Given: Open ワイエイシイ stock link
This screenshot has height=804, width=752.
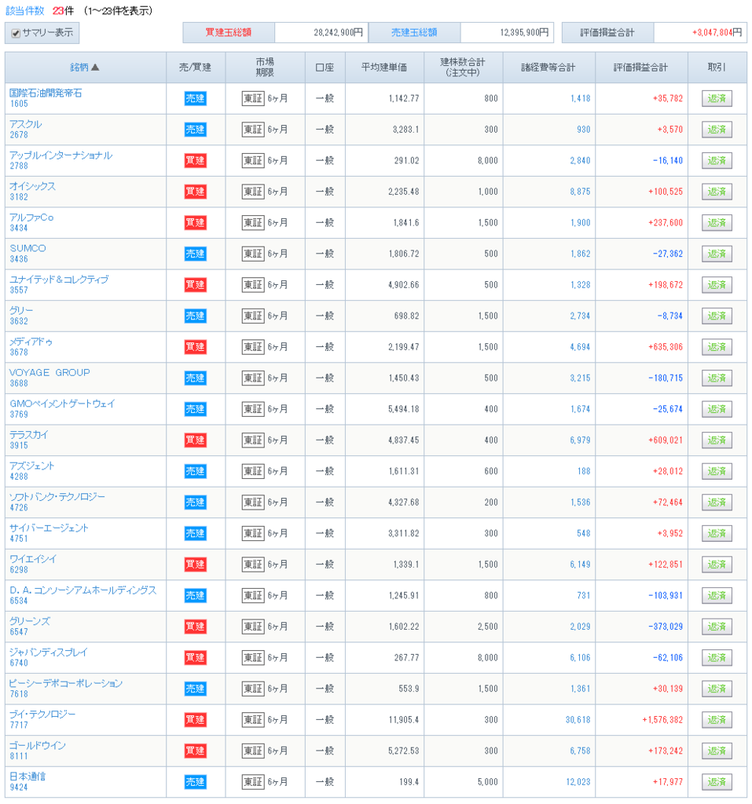Looking at the screenshot, I should (x=33, y=558).
